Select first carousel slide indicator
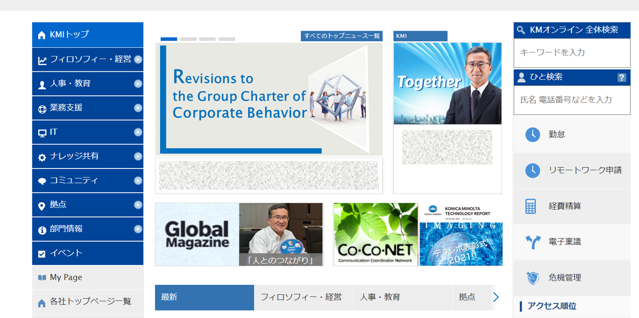Viewport: 639px width, 318px height. [x=169, y=39]
